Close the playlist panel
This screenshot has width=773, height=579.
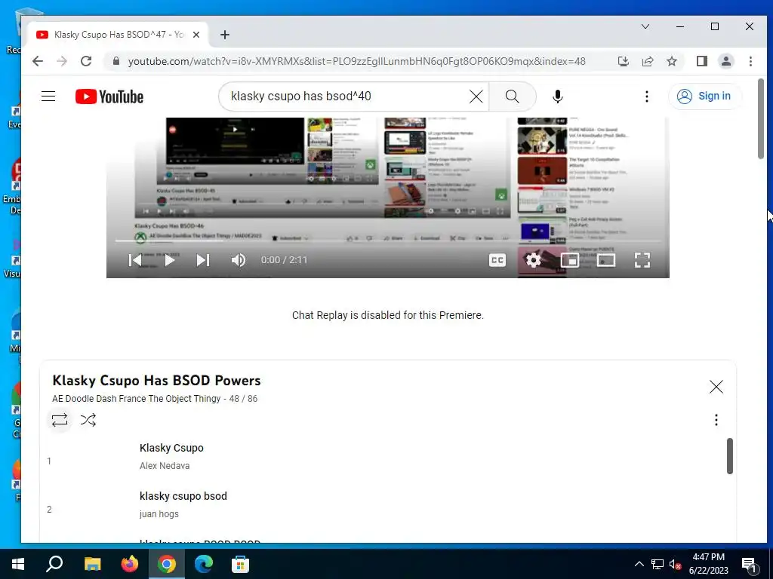click(x=716, y=387)
